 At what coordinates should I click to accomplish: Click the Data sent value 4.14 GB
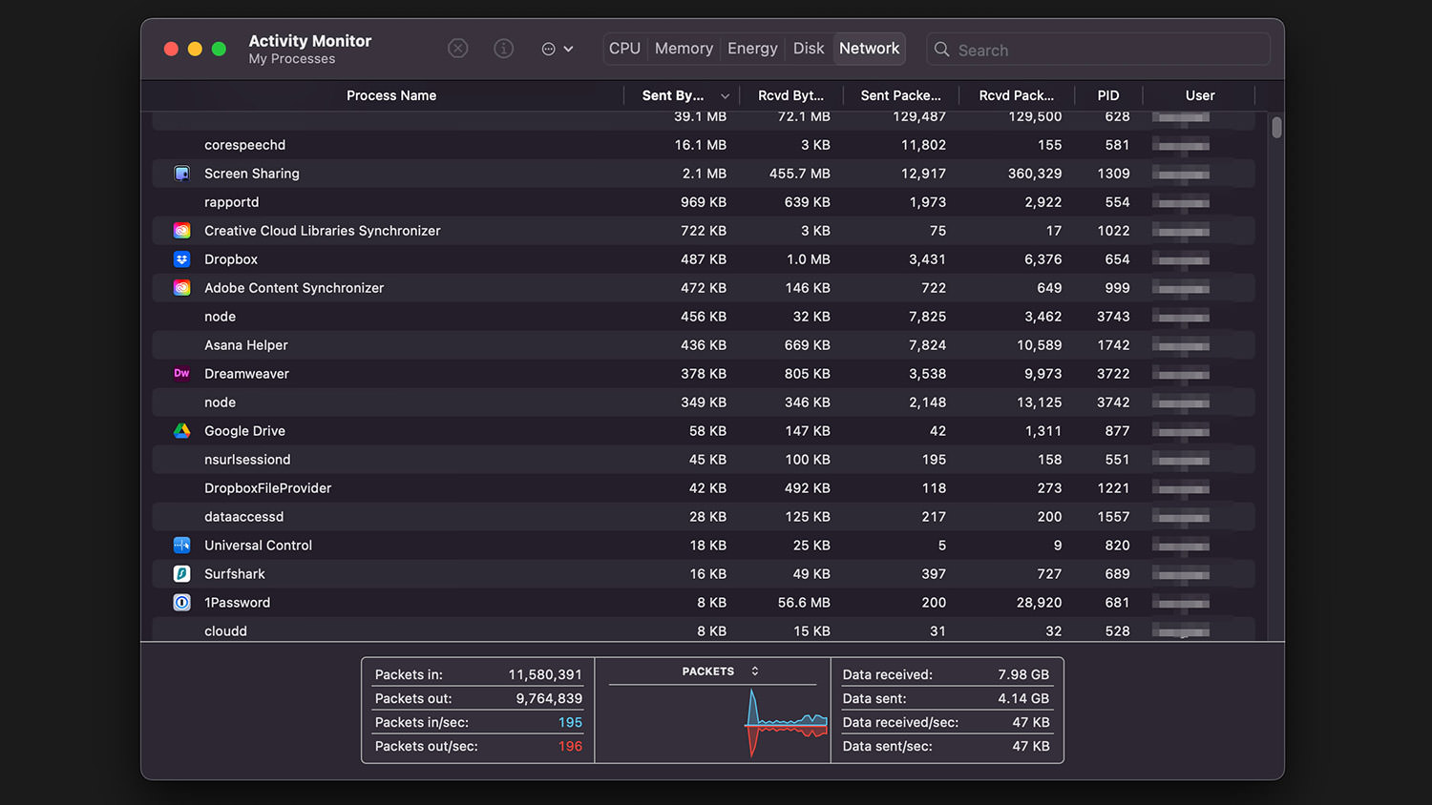pos(1024,698)
